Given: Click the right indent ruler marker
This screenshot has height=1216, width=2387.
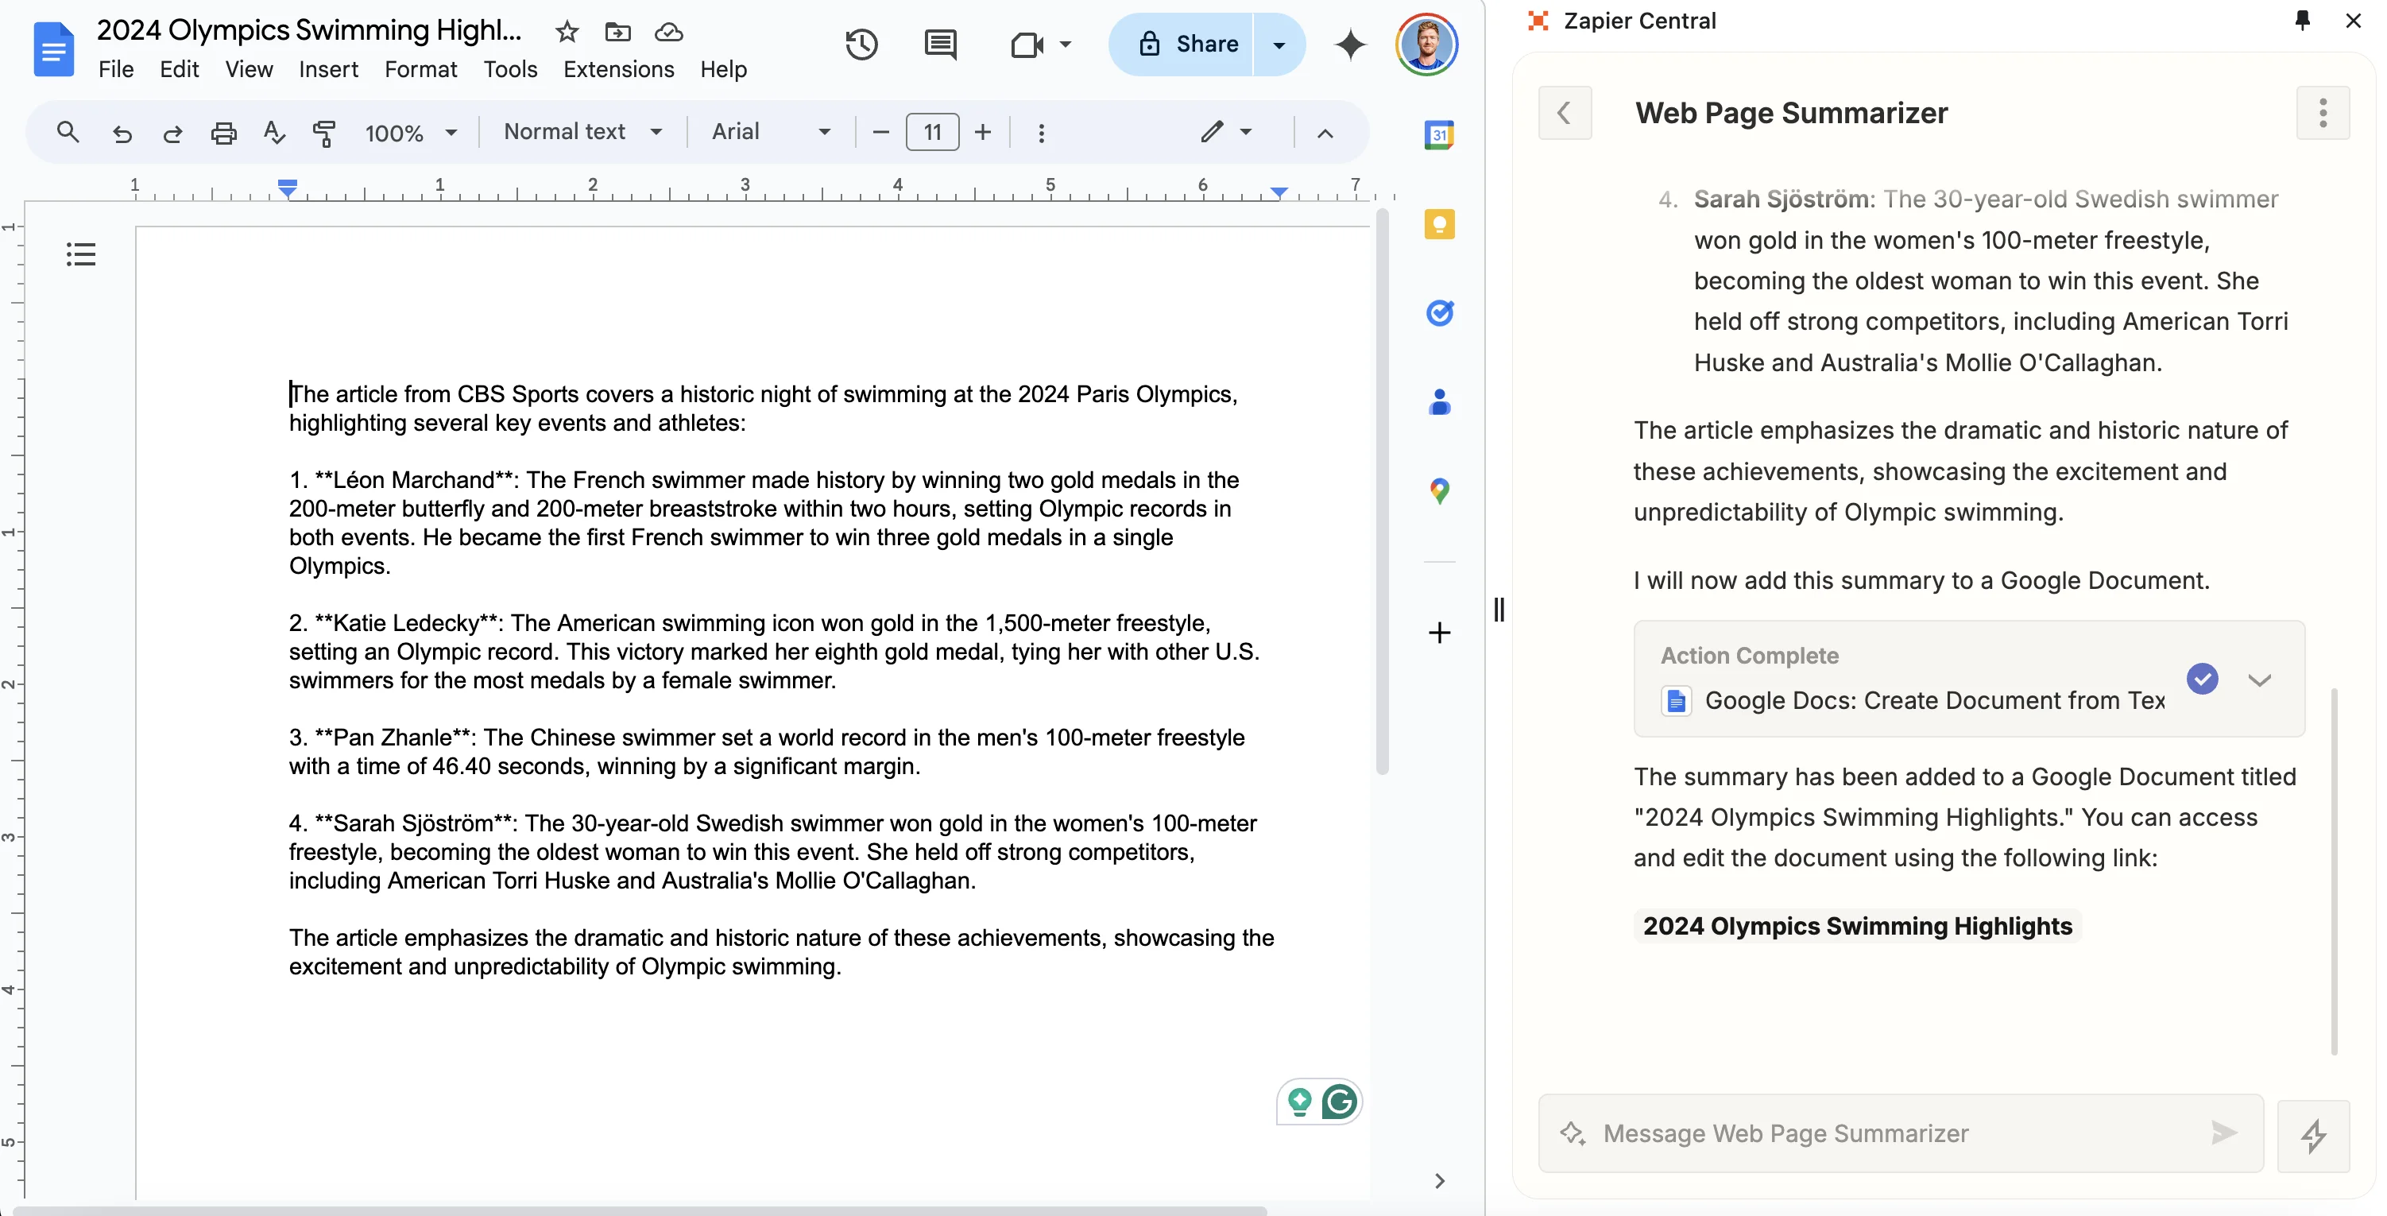Looking at the screenshot, I should (1279, 192).
